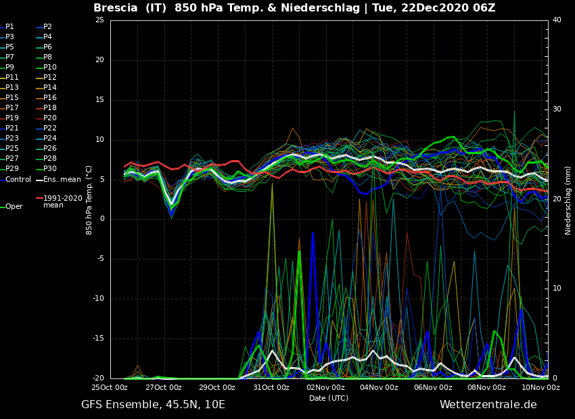Open the Wetterzentrale.de link
The width and height of the screenshot is (575, 419).
point(488,405)
